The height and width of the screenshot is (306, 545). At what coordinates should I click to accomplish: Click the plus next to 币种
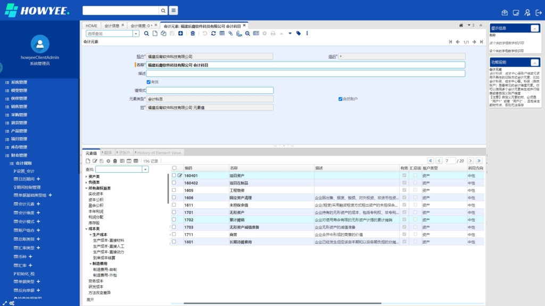[30, 257]
